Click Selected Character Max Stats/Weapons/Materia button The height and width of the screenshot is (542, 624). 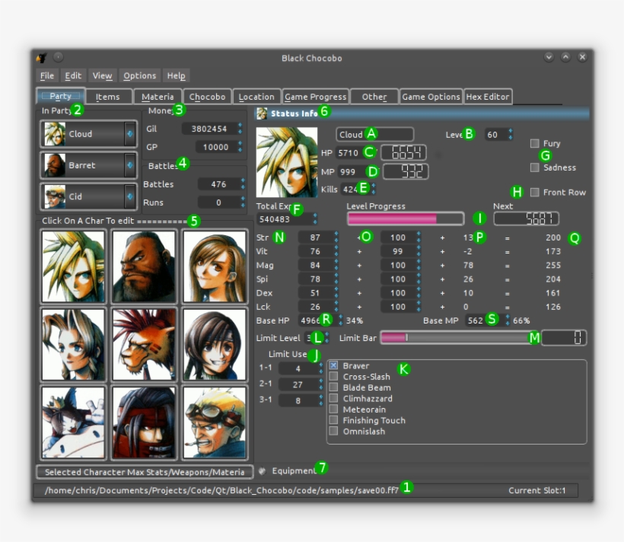click(x=145, y=472)
